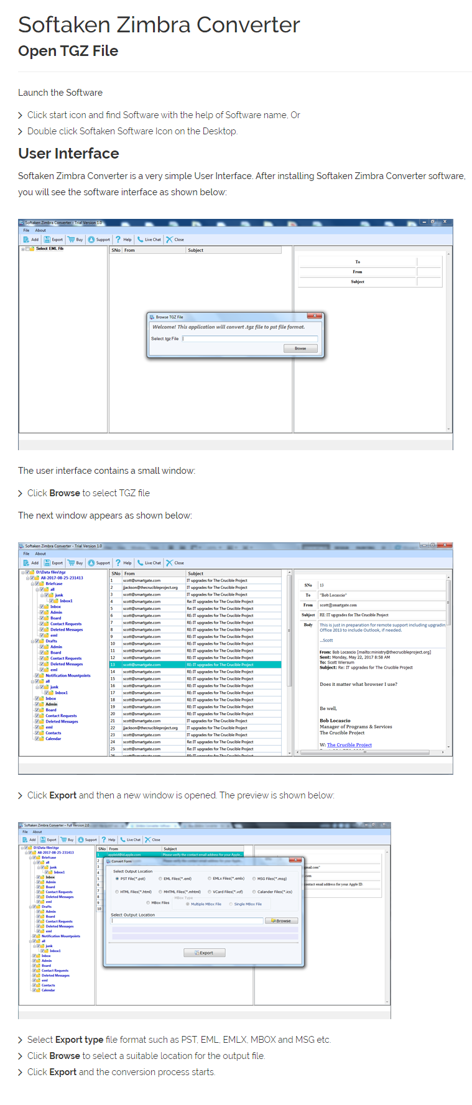472x1105 pixels.
Task: Select VCard Files(*.vcf) radio button
Action: point(210,892)
